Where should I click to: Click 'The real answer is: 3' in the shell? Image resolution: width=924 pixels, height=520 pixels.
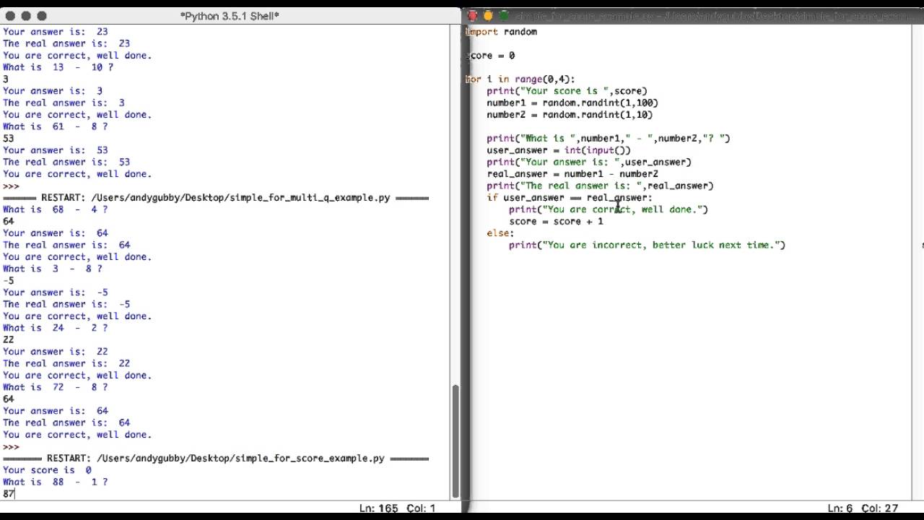pyautogui.click(x=64, y=103)
